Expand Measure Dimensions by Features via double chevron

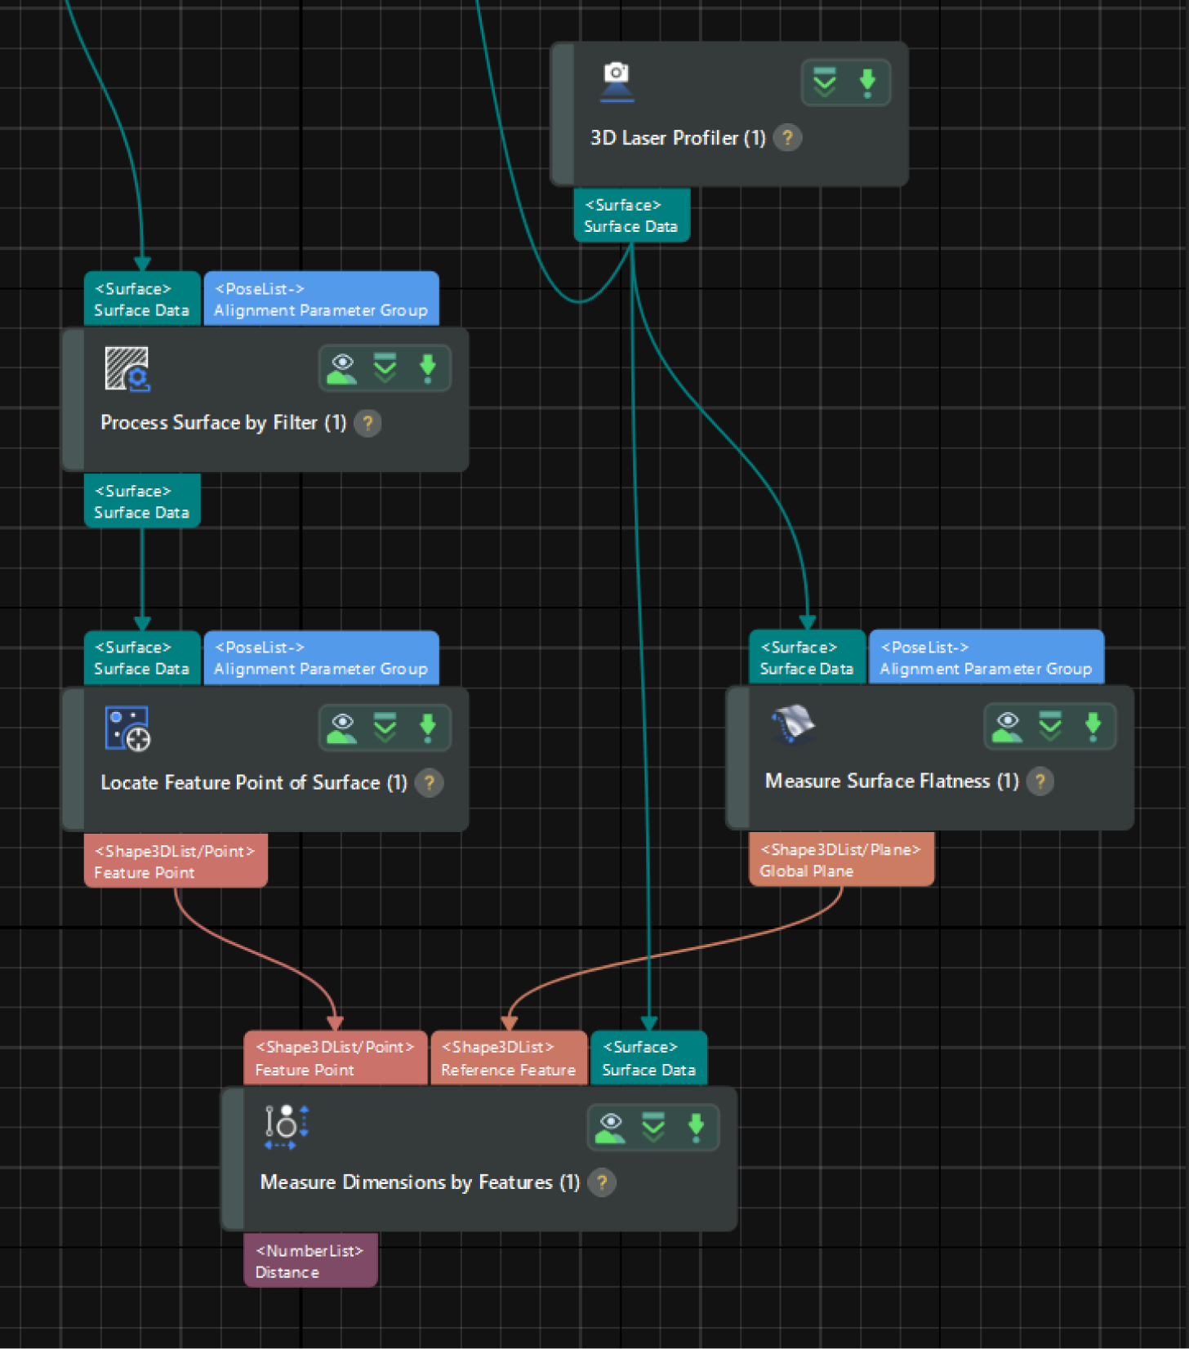point(653,1127)
